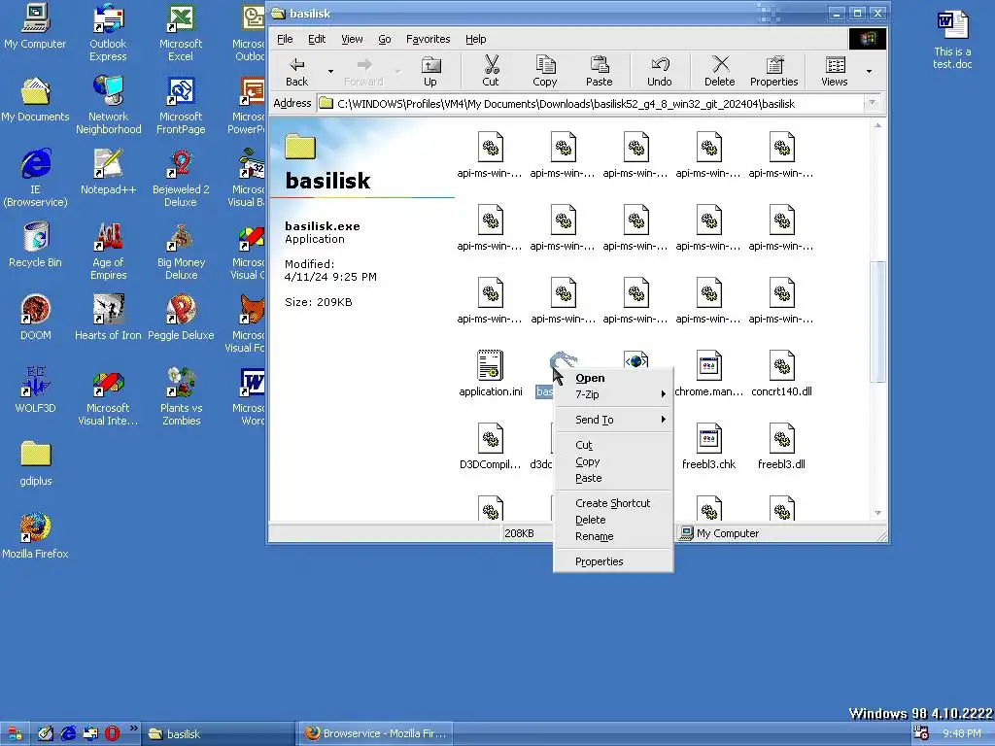Open the File menu

pos(285,39)
